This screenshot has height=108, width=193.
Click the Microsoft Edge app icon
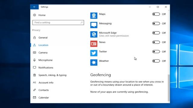(94, 34)
